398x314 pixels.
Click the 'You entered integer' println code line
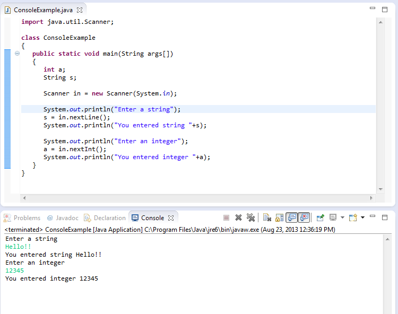pos(127,157)
